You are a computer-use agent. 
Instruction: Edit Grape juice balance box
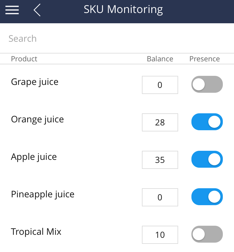(x=160, y=85)
